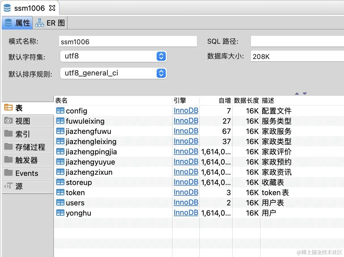
Task: Click the yonghu table icon
Action: point(60,213)
